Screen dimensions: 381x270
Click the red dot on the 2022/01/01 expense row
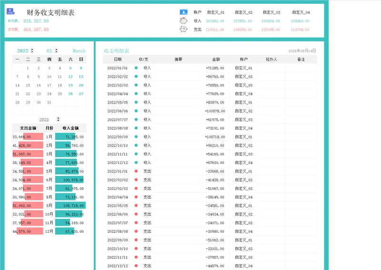pos(136,171)
